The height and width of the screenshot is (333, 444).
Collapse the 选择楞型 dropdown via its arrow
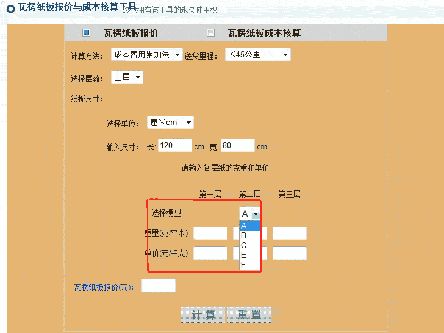point(256,213)
